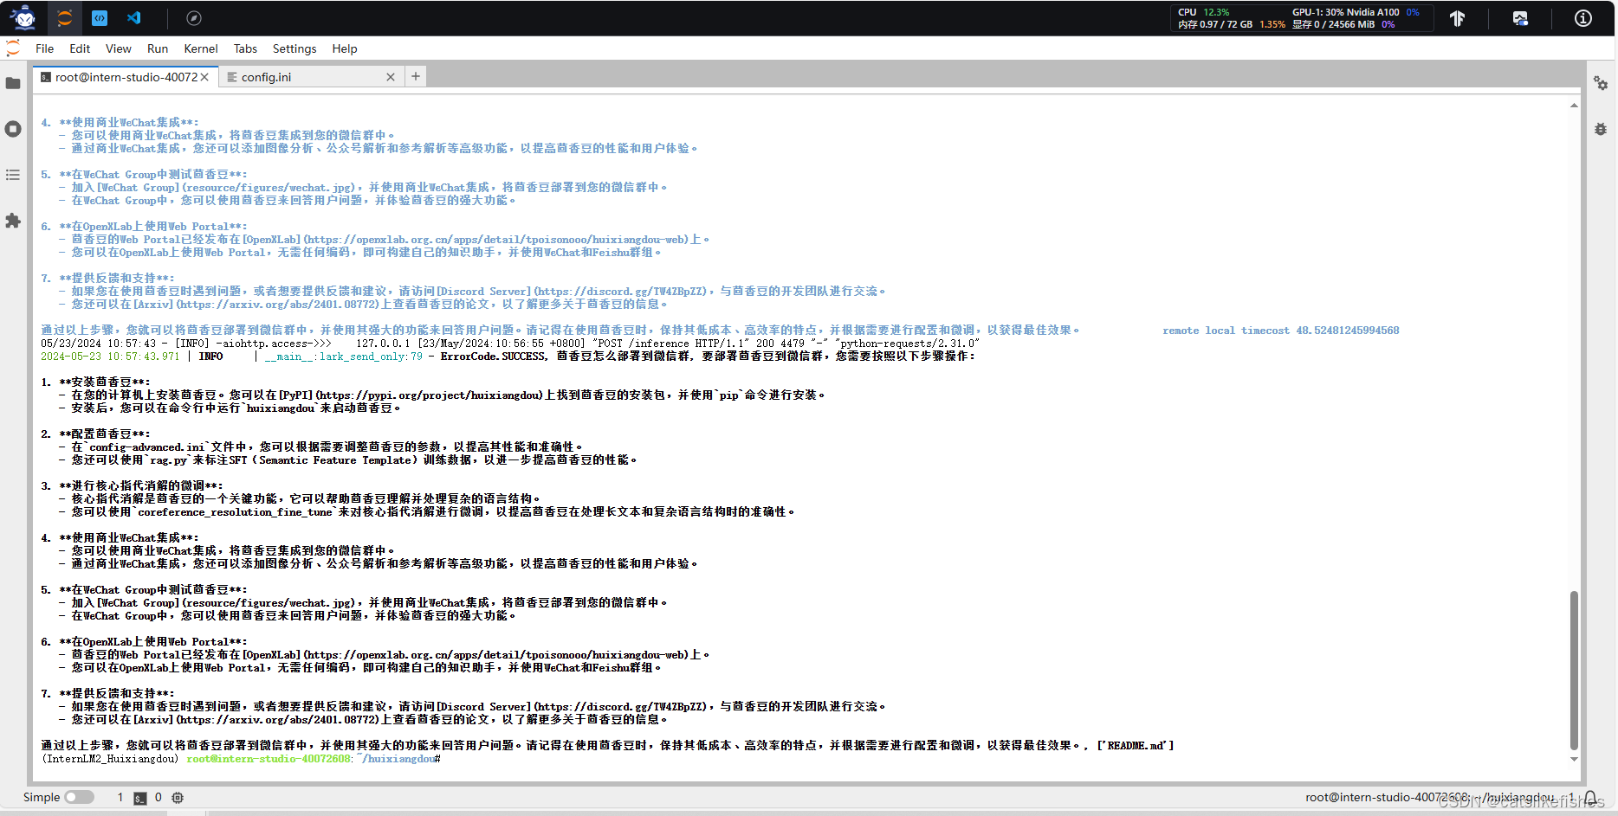The width and height of the screenshot is (1618, 816).
Task: Open the table of contents sidebar icon
Action: [x=13, y=175]
